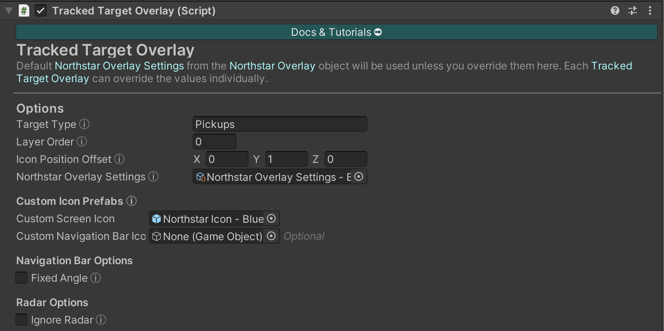Click the Docs & Tutorials button

(x=336, y=32)
